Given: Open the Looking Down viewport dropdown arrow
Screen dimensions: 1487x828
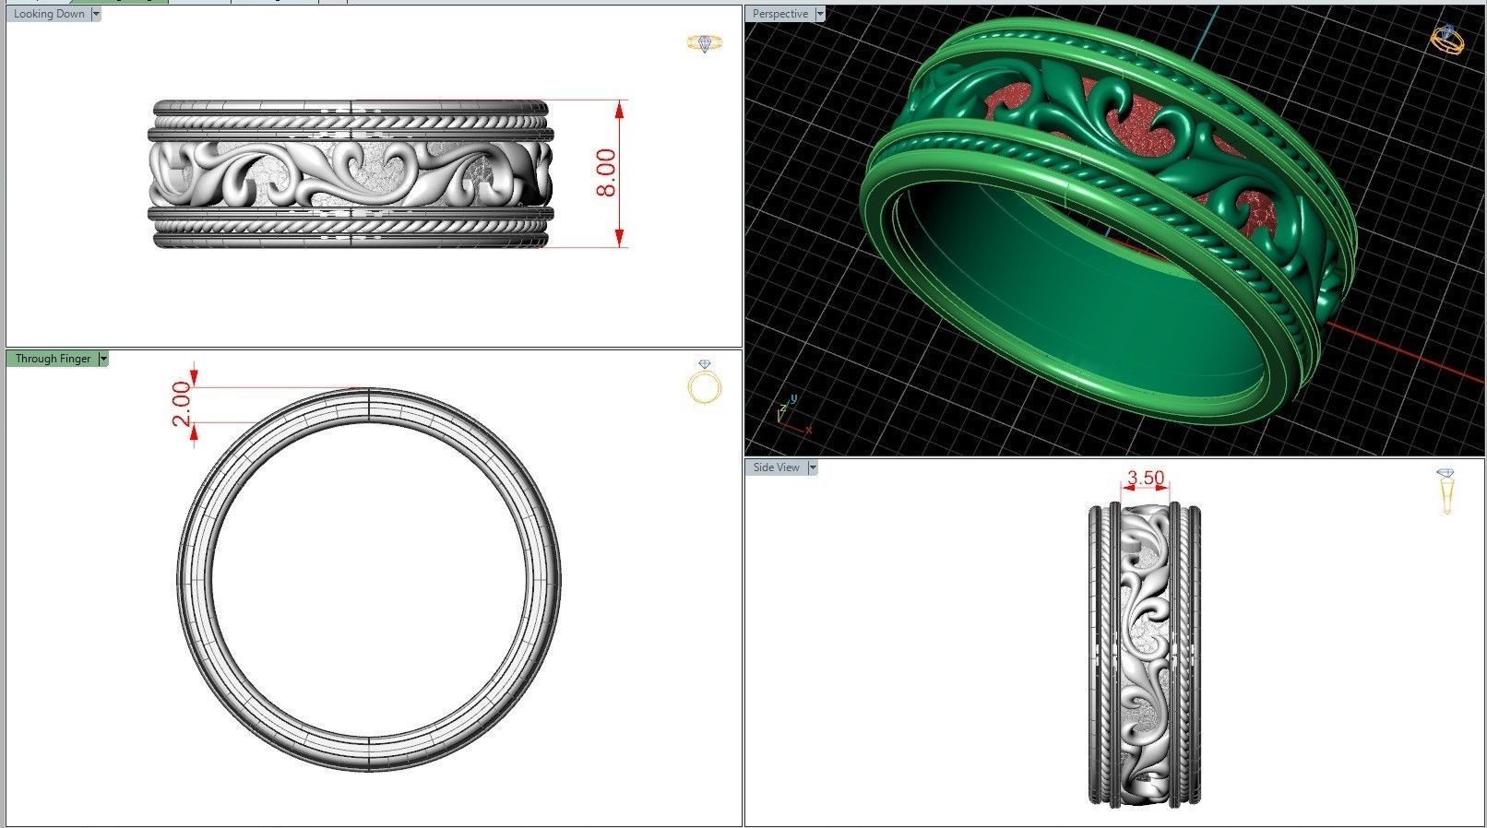Looking at the screenshot, I should point(96,14).
